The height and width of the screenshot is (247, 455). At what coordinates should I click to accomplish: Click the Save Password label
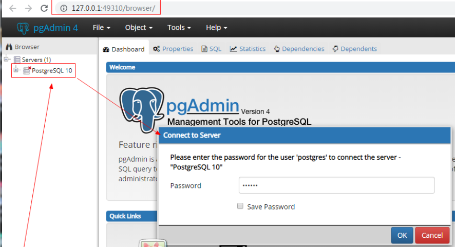coord(271,206)
